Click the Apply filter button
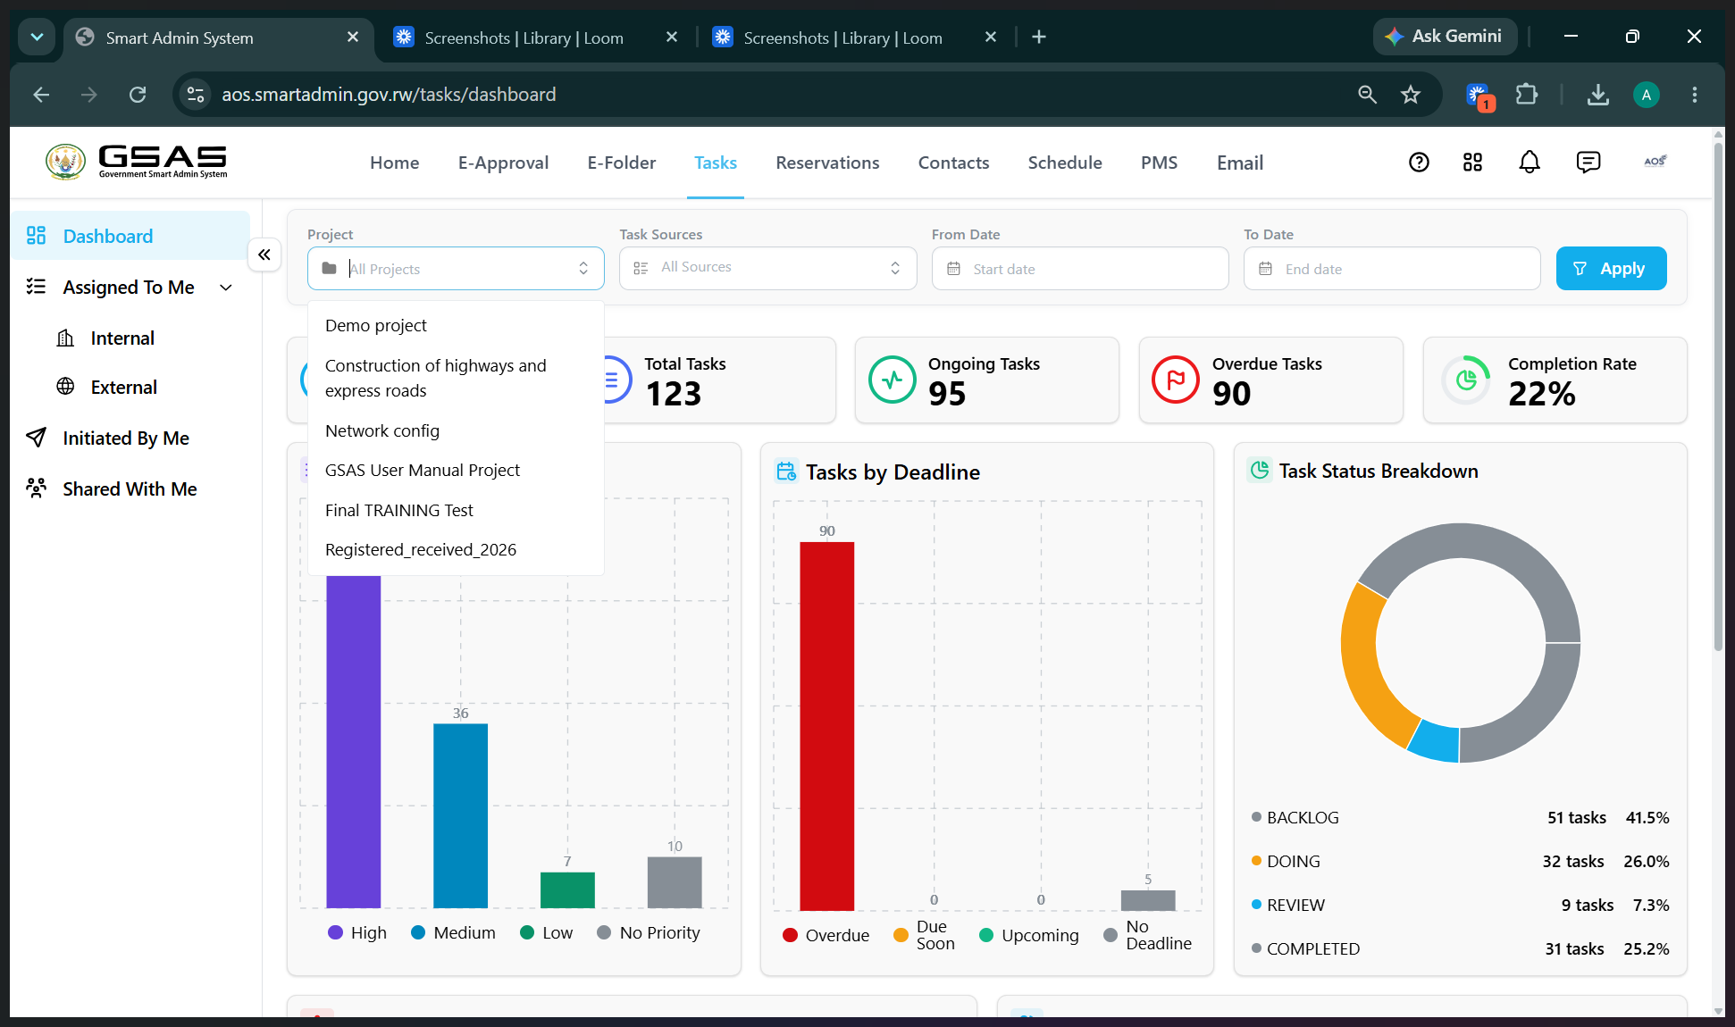This screenshot has width=1735, height=1027. [x=1612, y=268]
